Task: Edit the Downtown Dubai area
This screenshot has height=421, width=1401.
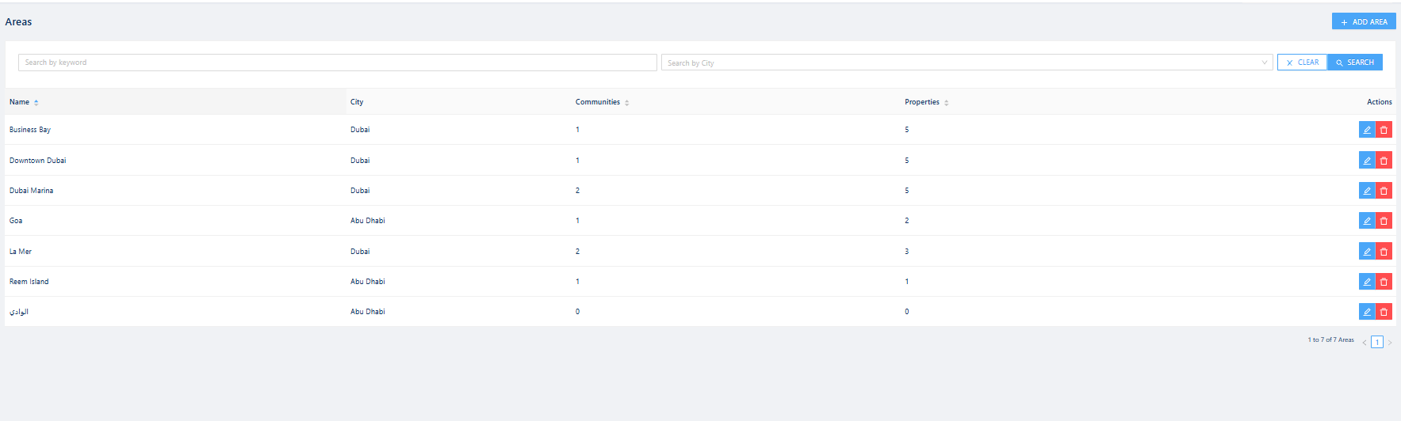Action: tap(1367, 161)
